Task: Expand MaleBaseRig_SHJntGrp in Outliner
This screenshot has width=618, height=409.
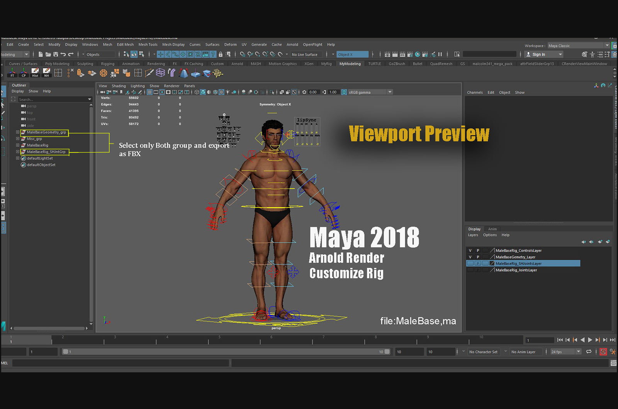Action: (17, 152)
